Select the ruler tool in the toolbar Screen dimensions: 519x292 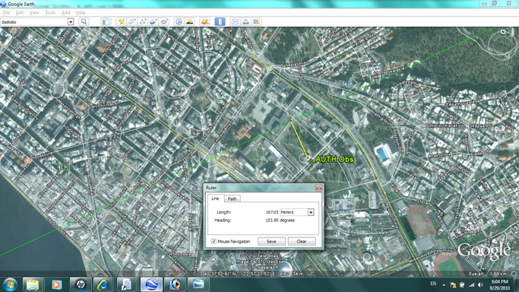[x=220, y=22]
